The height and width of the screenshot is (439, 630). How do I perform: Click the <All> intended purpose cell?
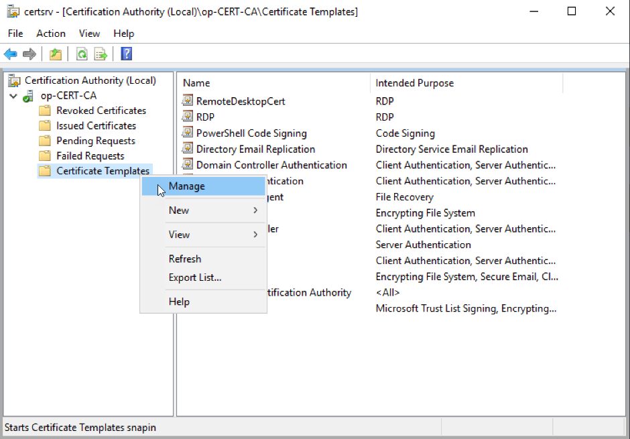click(x=388, y=292)
